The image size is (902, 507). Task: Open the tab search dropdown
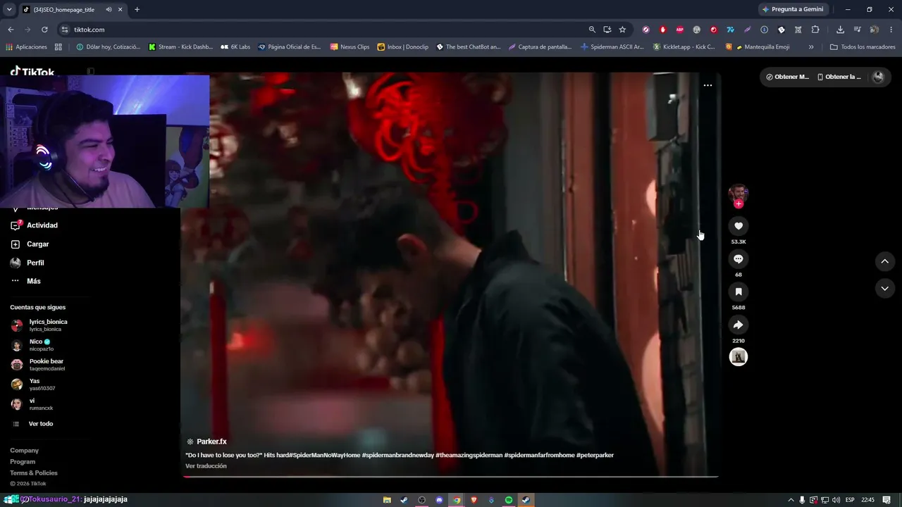[x=9, y=10]
